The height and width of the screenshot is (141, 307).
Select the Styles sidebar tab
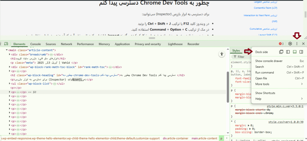[x=236, y=50]
